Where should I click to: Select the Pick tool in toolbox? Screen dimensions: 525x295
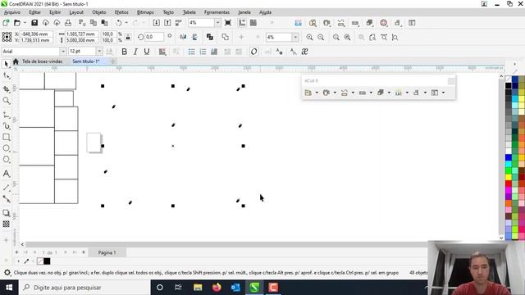click(7, 64)
